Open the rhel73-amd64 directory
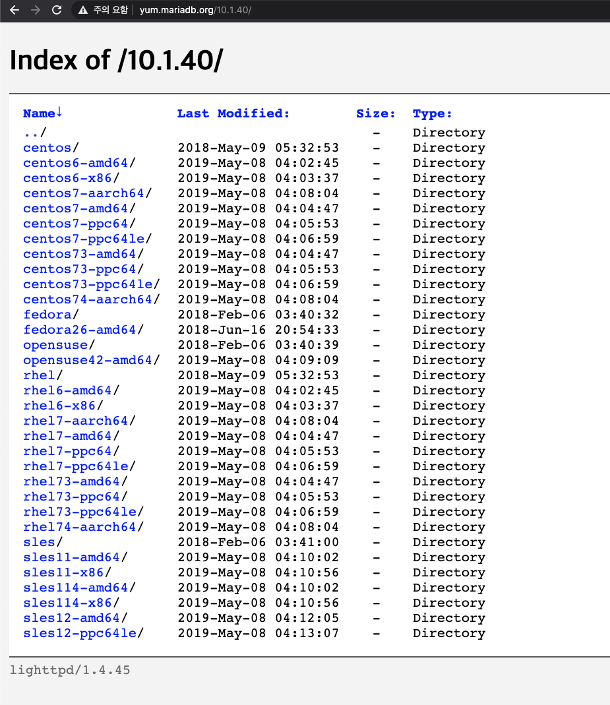This screenshot has height=705, width=610. 71,481
